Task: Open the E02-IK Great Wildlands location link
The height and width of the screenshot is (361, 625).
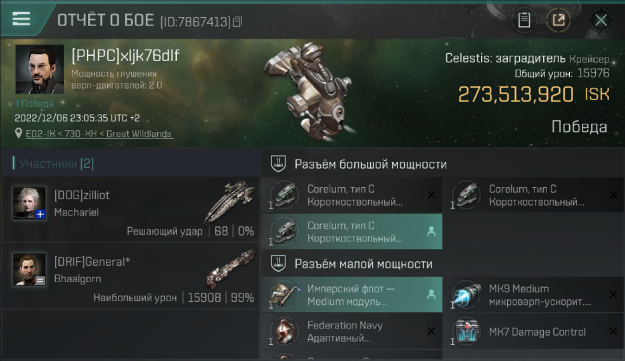Action: 100,134
